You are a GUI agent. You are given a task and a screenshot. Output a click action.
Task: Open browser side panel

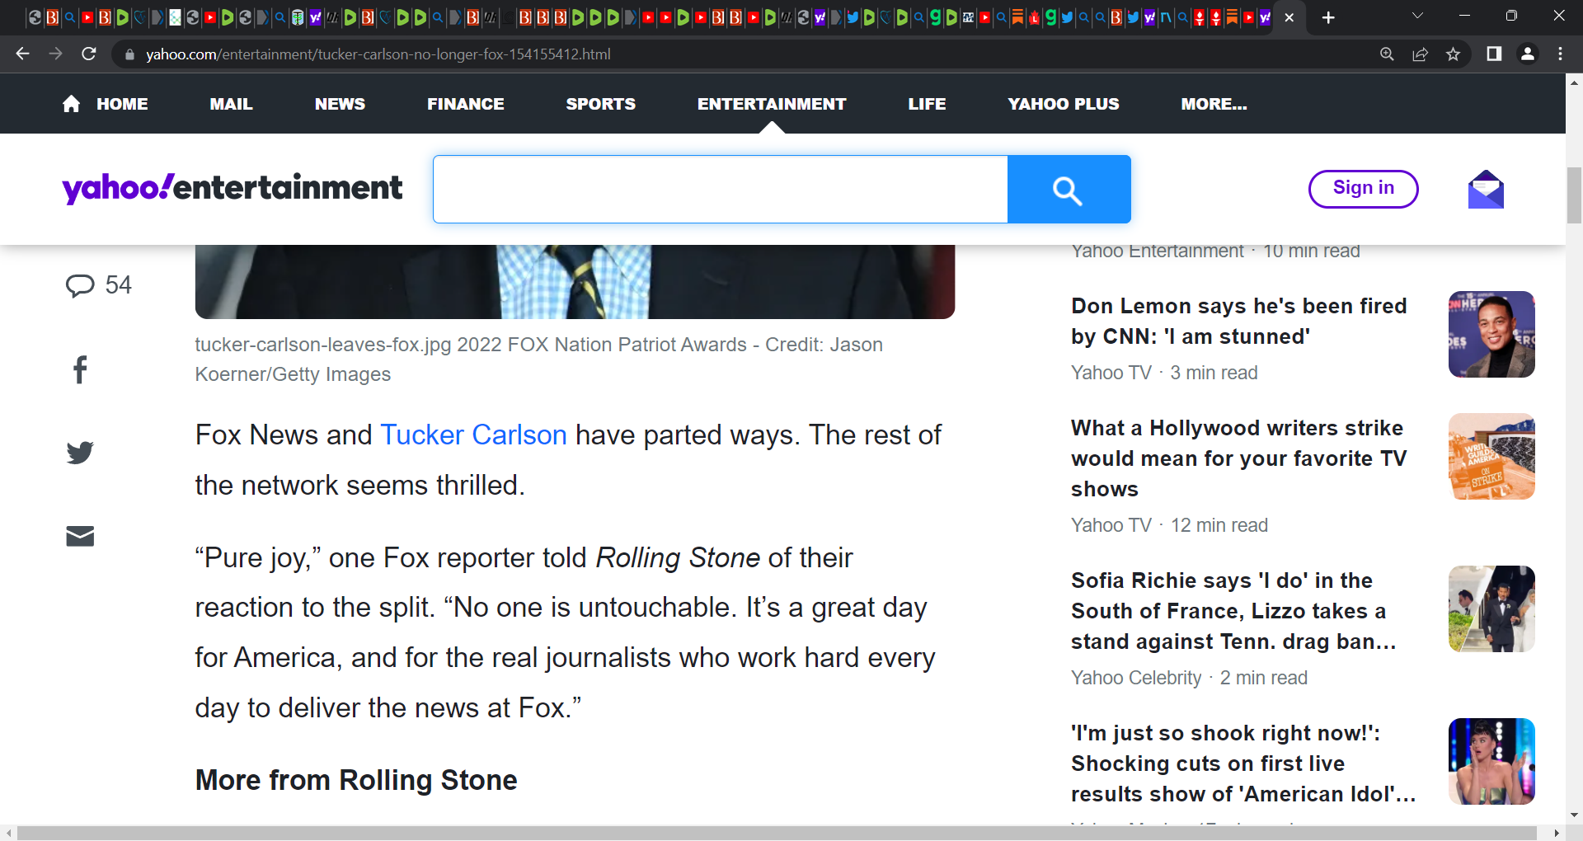(x=1494, y=54)
